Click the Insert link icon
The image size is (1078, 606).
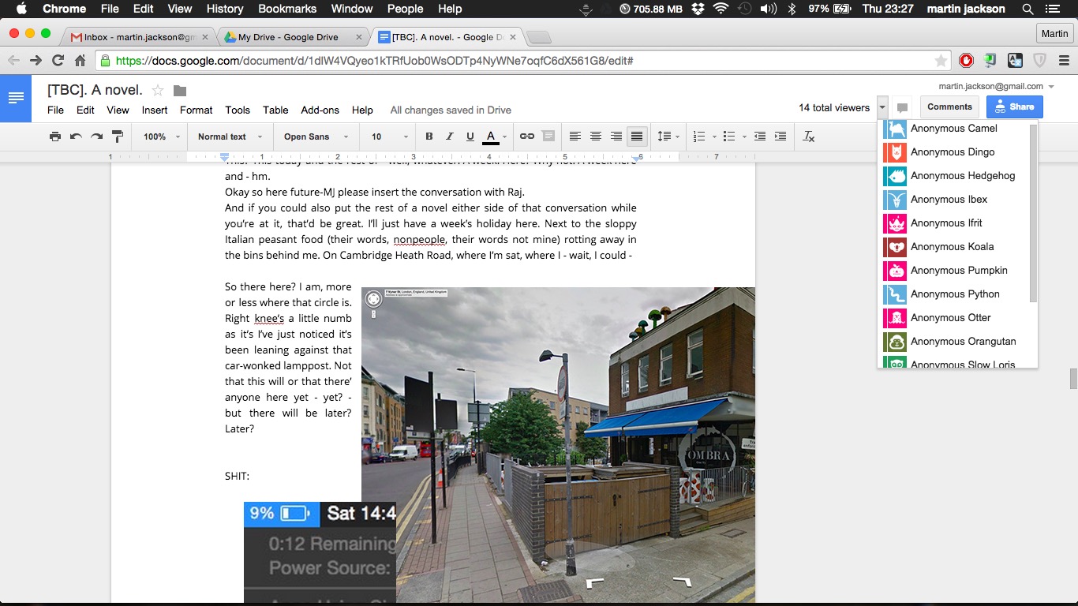[x=527, y=137]
